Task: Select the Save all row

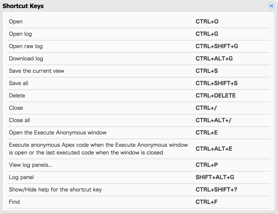Action: [138, 83]
